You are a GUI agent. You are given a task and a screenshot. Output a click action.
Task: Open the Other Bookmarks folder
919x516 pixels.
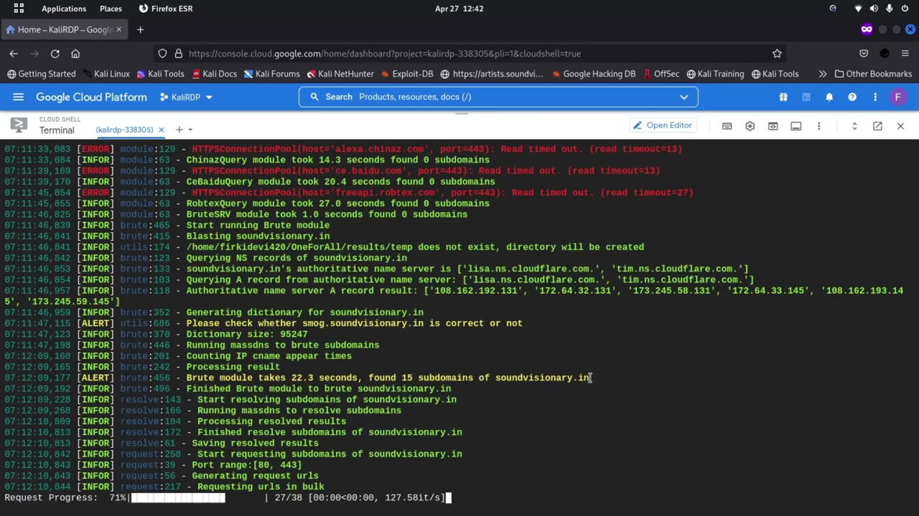(x=873, y=74)
